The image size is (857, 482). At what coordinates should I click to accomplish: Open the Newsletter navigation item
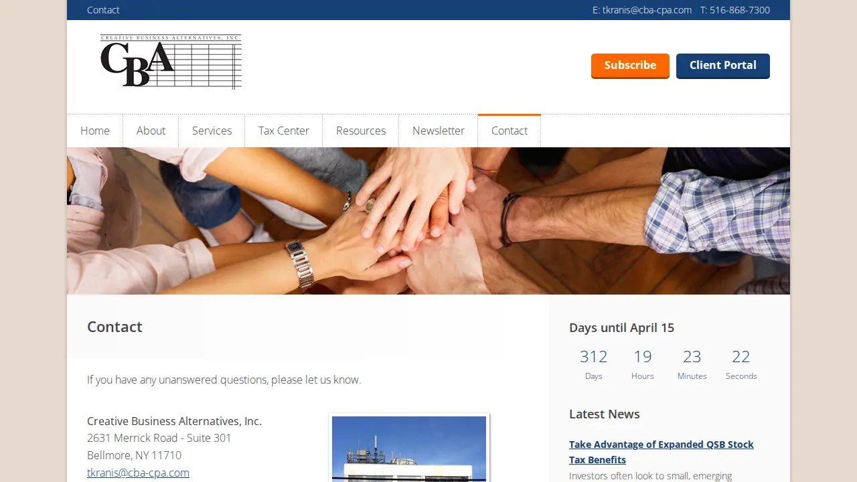[x=439, y=131]
